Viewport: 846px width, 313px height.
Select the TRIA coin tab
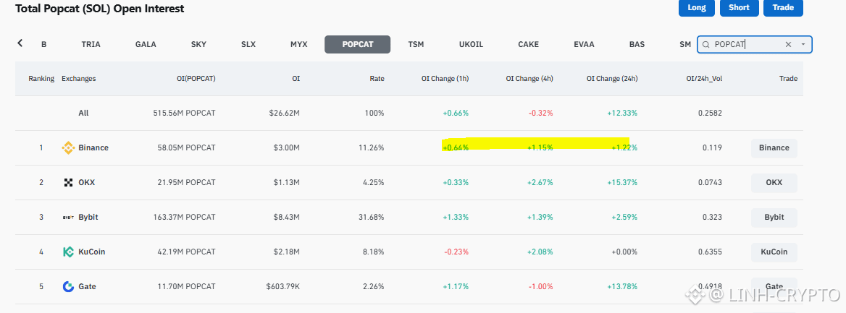click(91, 44)
